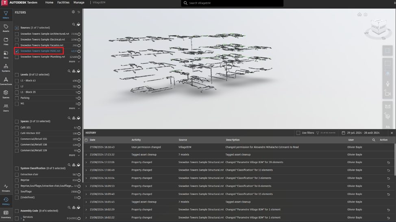Expand the 23/08/2024 17:22:06 history row

point(86,162)
